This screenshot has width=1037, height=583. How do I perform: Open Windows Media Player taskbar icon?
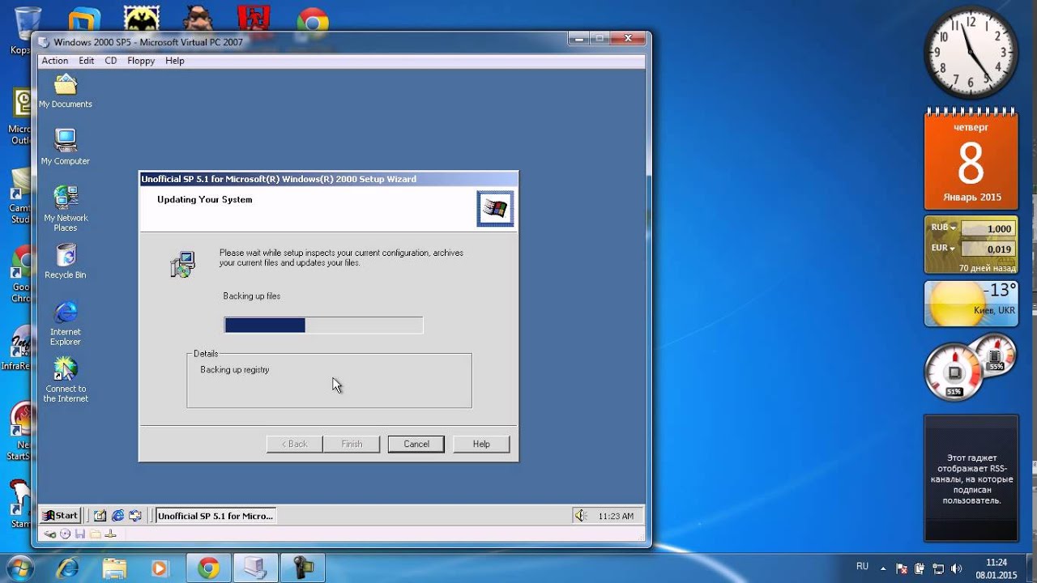(160, 568)
